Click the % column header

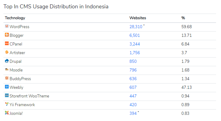(x=183, y=18)
